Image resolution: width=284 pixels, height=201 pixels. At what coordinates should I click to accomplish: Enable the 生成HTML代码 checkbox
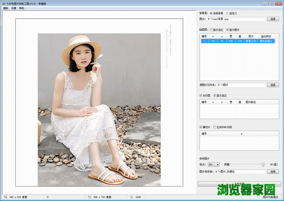214,127
